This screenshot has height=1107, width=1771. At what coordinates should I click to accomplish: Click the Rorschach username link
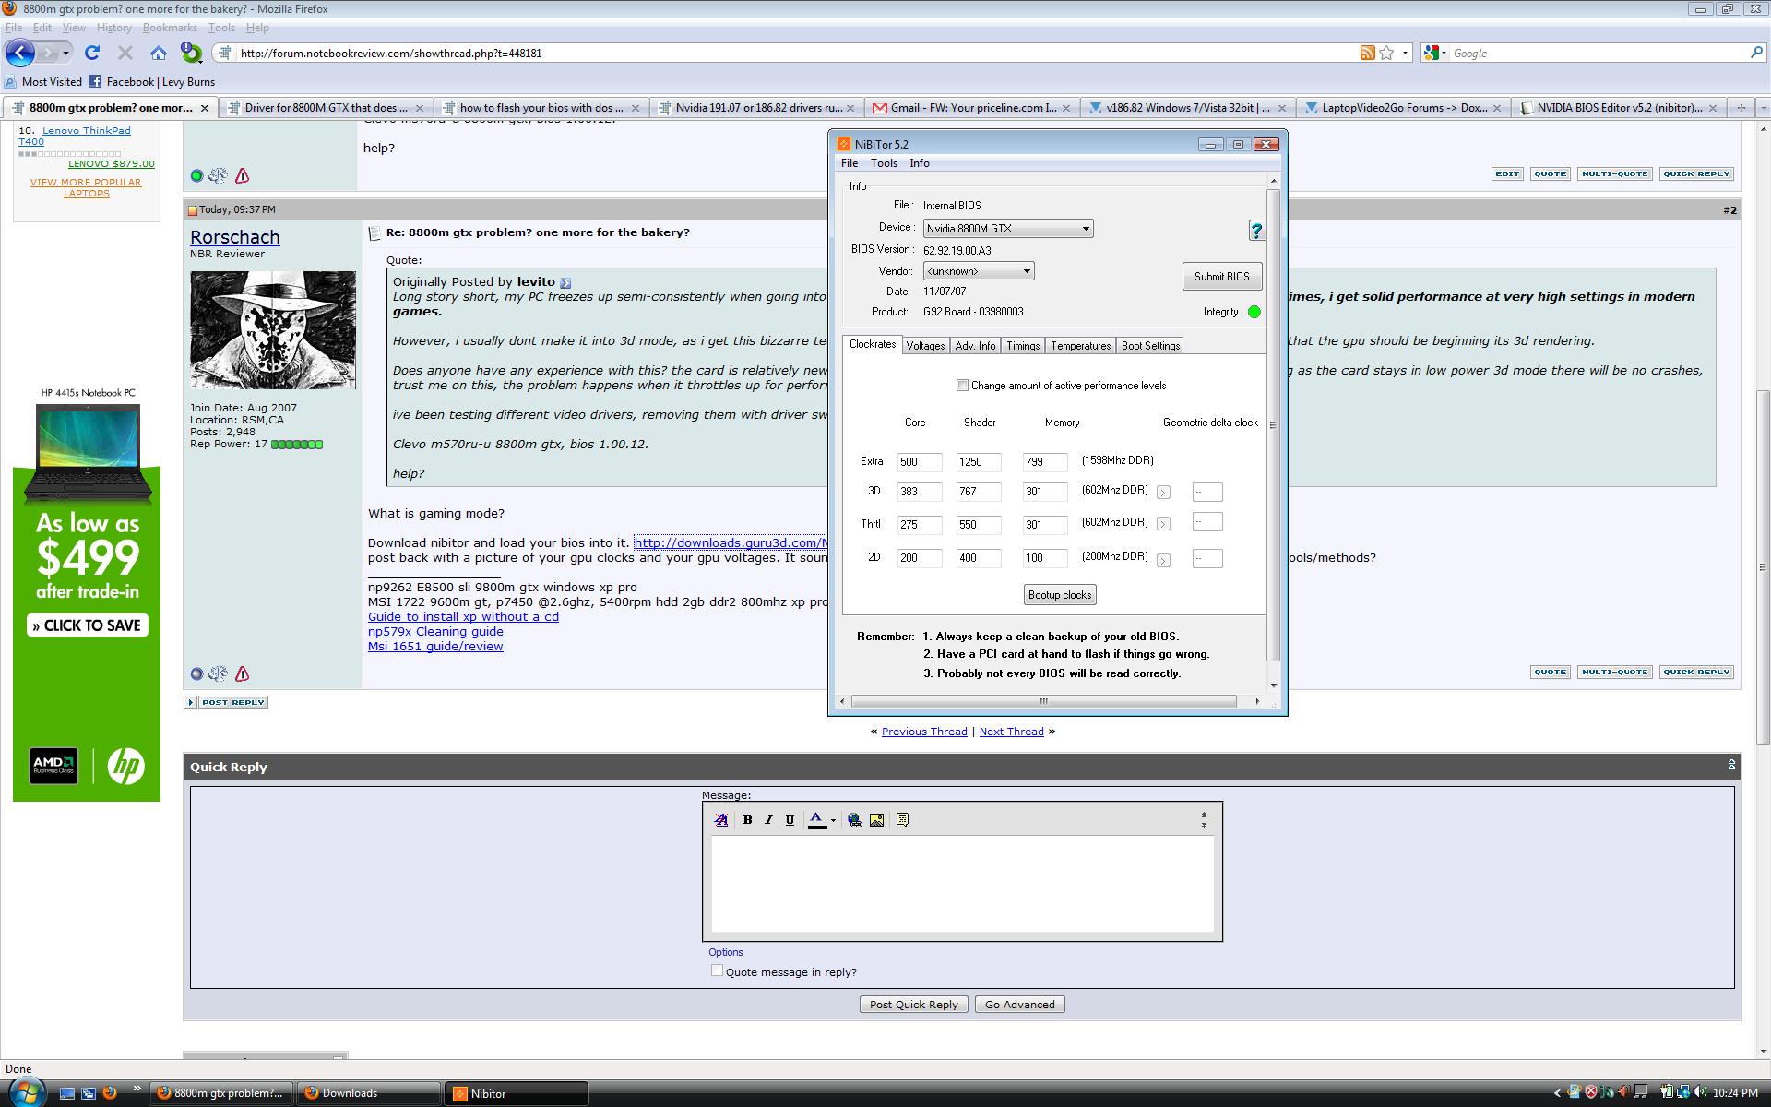tap(234, 237)
